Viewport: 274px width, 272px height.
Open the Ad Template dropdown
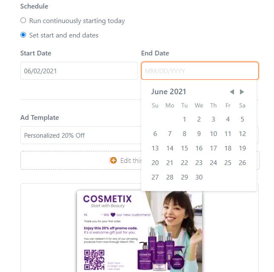point(81,135)
